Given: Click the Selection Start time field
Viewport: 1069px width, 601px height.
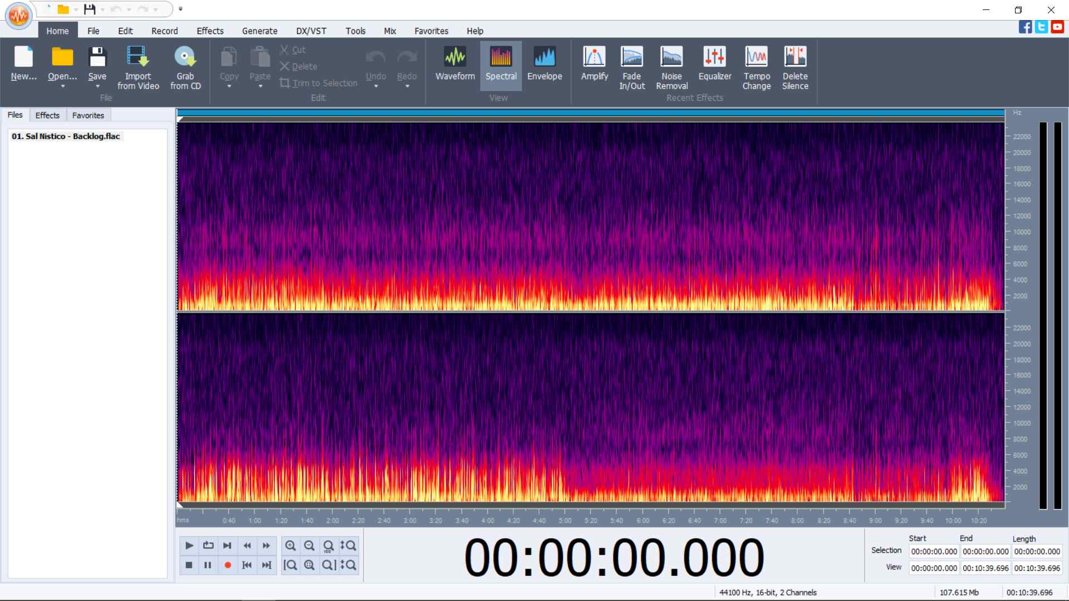Looking at the screenshot, I should 934,551.
